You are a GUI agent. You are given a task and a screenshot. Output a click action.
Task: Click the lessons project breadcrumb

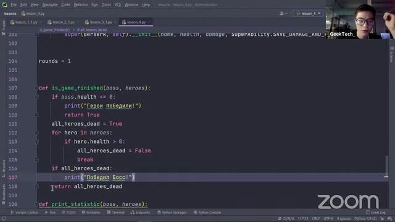click(x=10, y=14)
